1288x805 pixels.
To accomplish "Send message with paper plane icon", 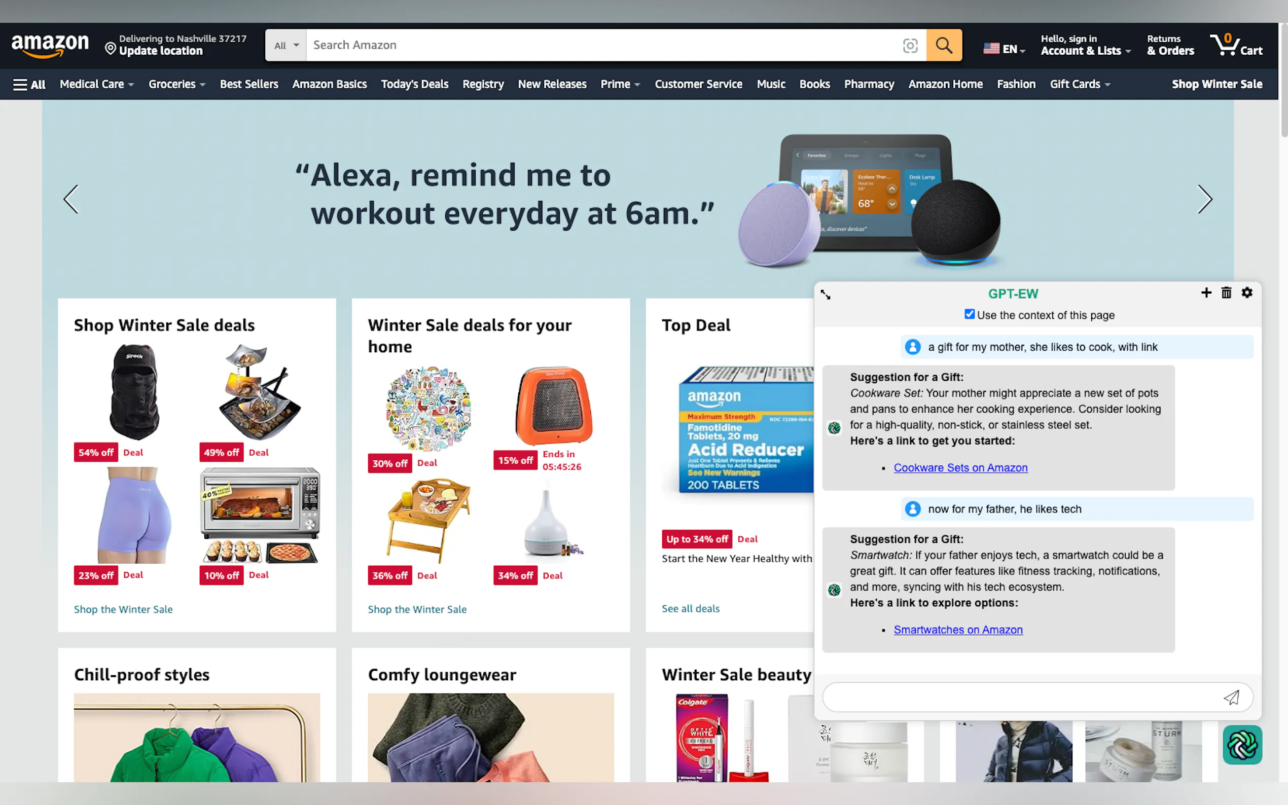I will [1231, 697].
